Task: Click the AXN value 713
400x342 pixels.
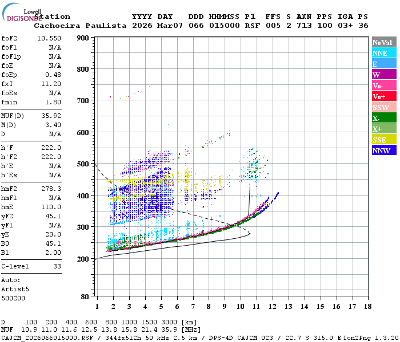Action: coord(304,26)
